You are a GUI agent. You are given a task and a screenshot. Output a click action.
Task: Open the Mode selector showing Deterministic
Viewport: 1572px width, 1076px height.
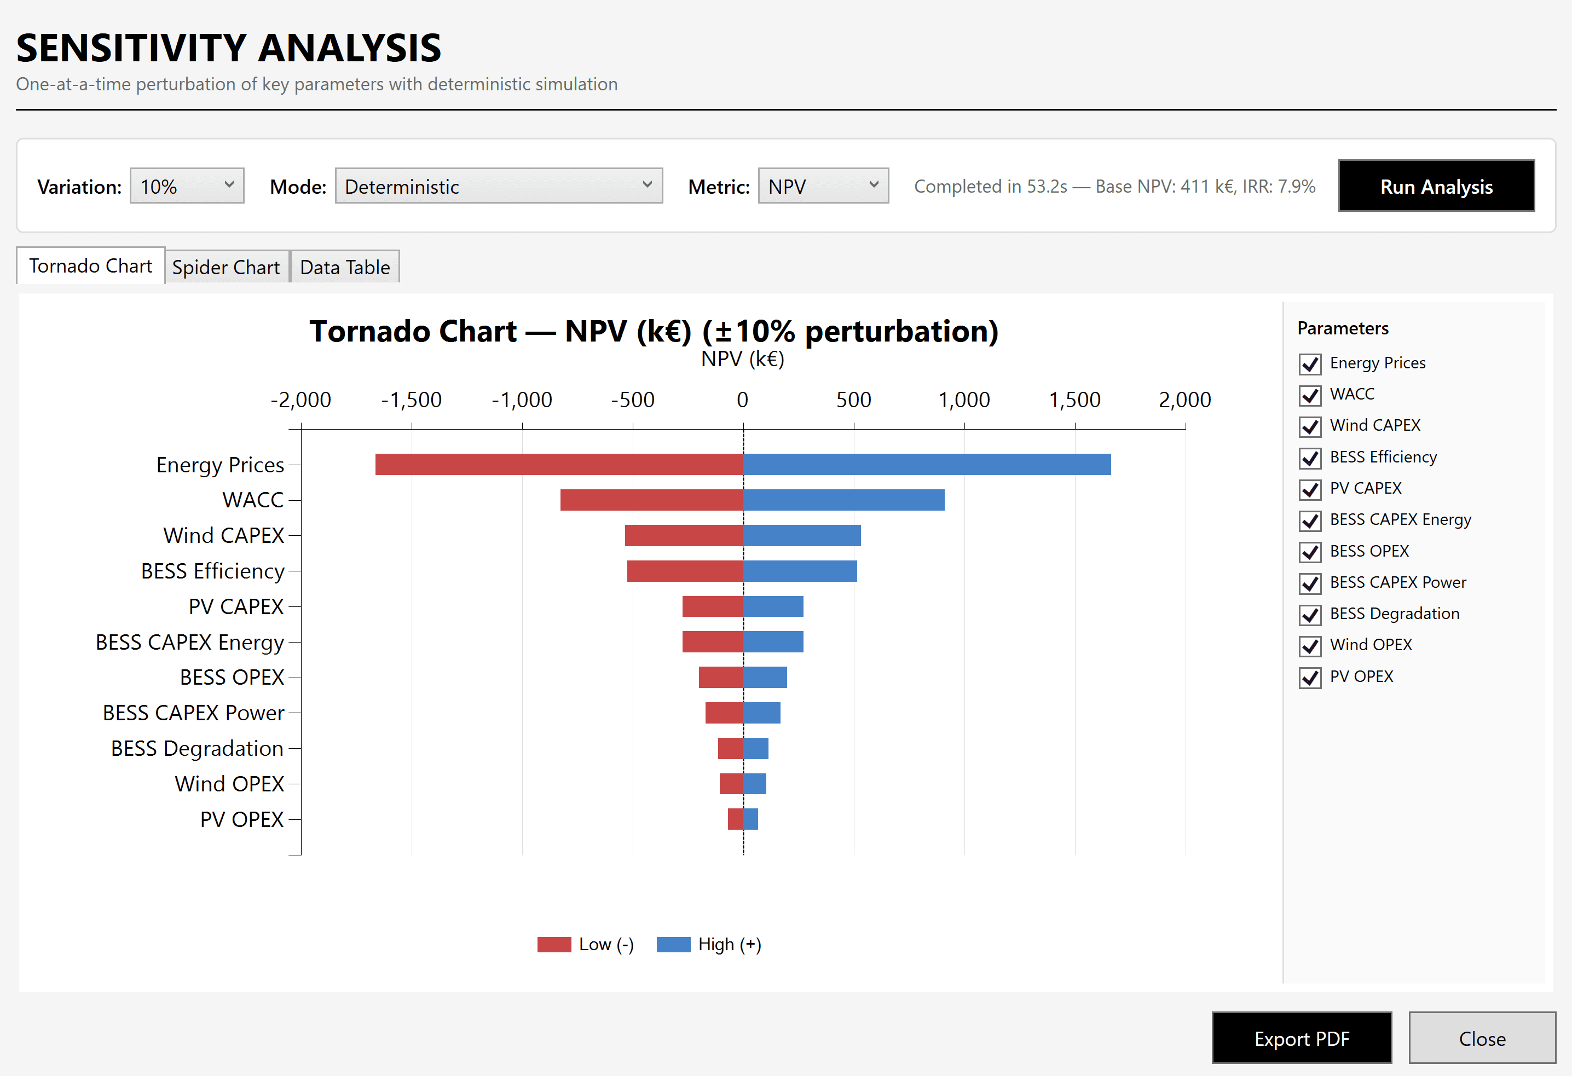(x=499, y=186)
